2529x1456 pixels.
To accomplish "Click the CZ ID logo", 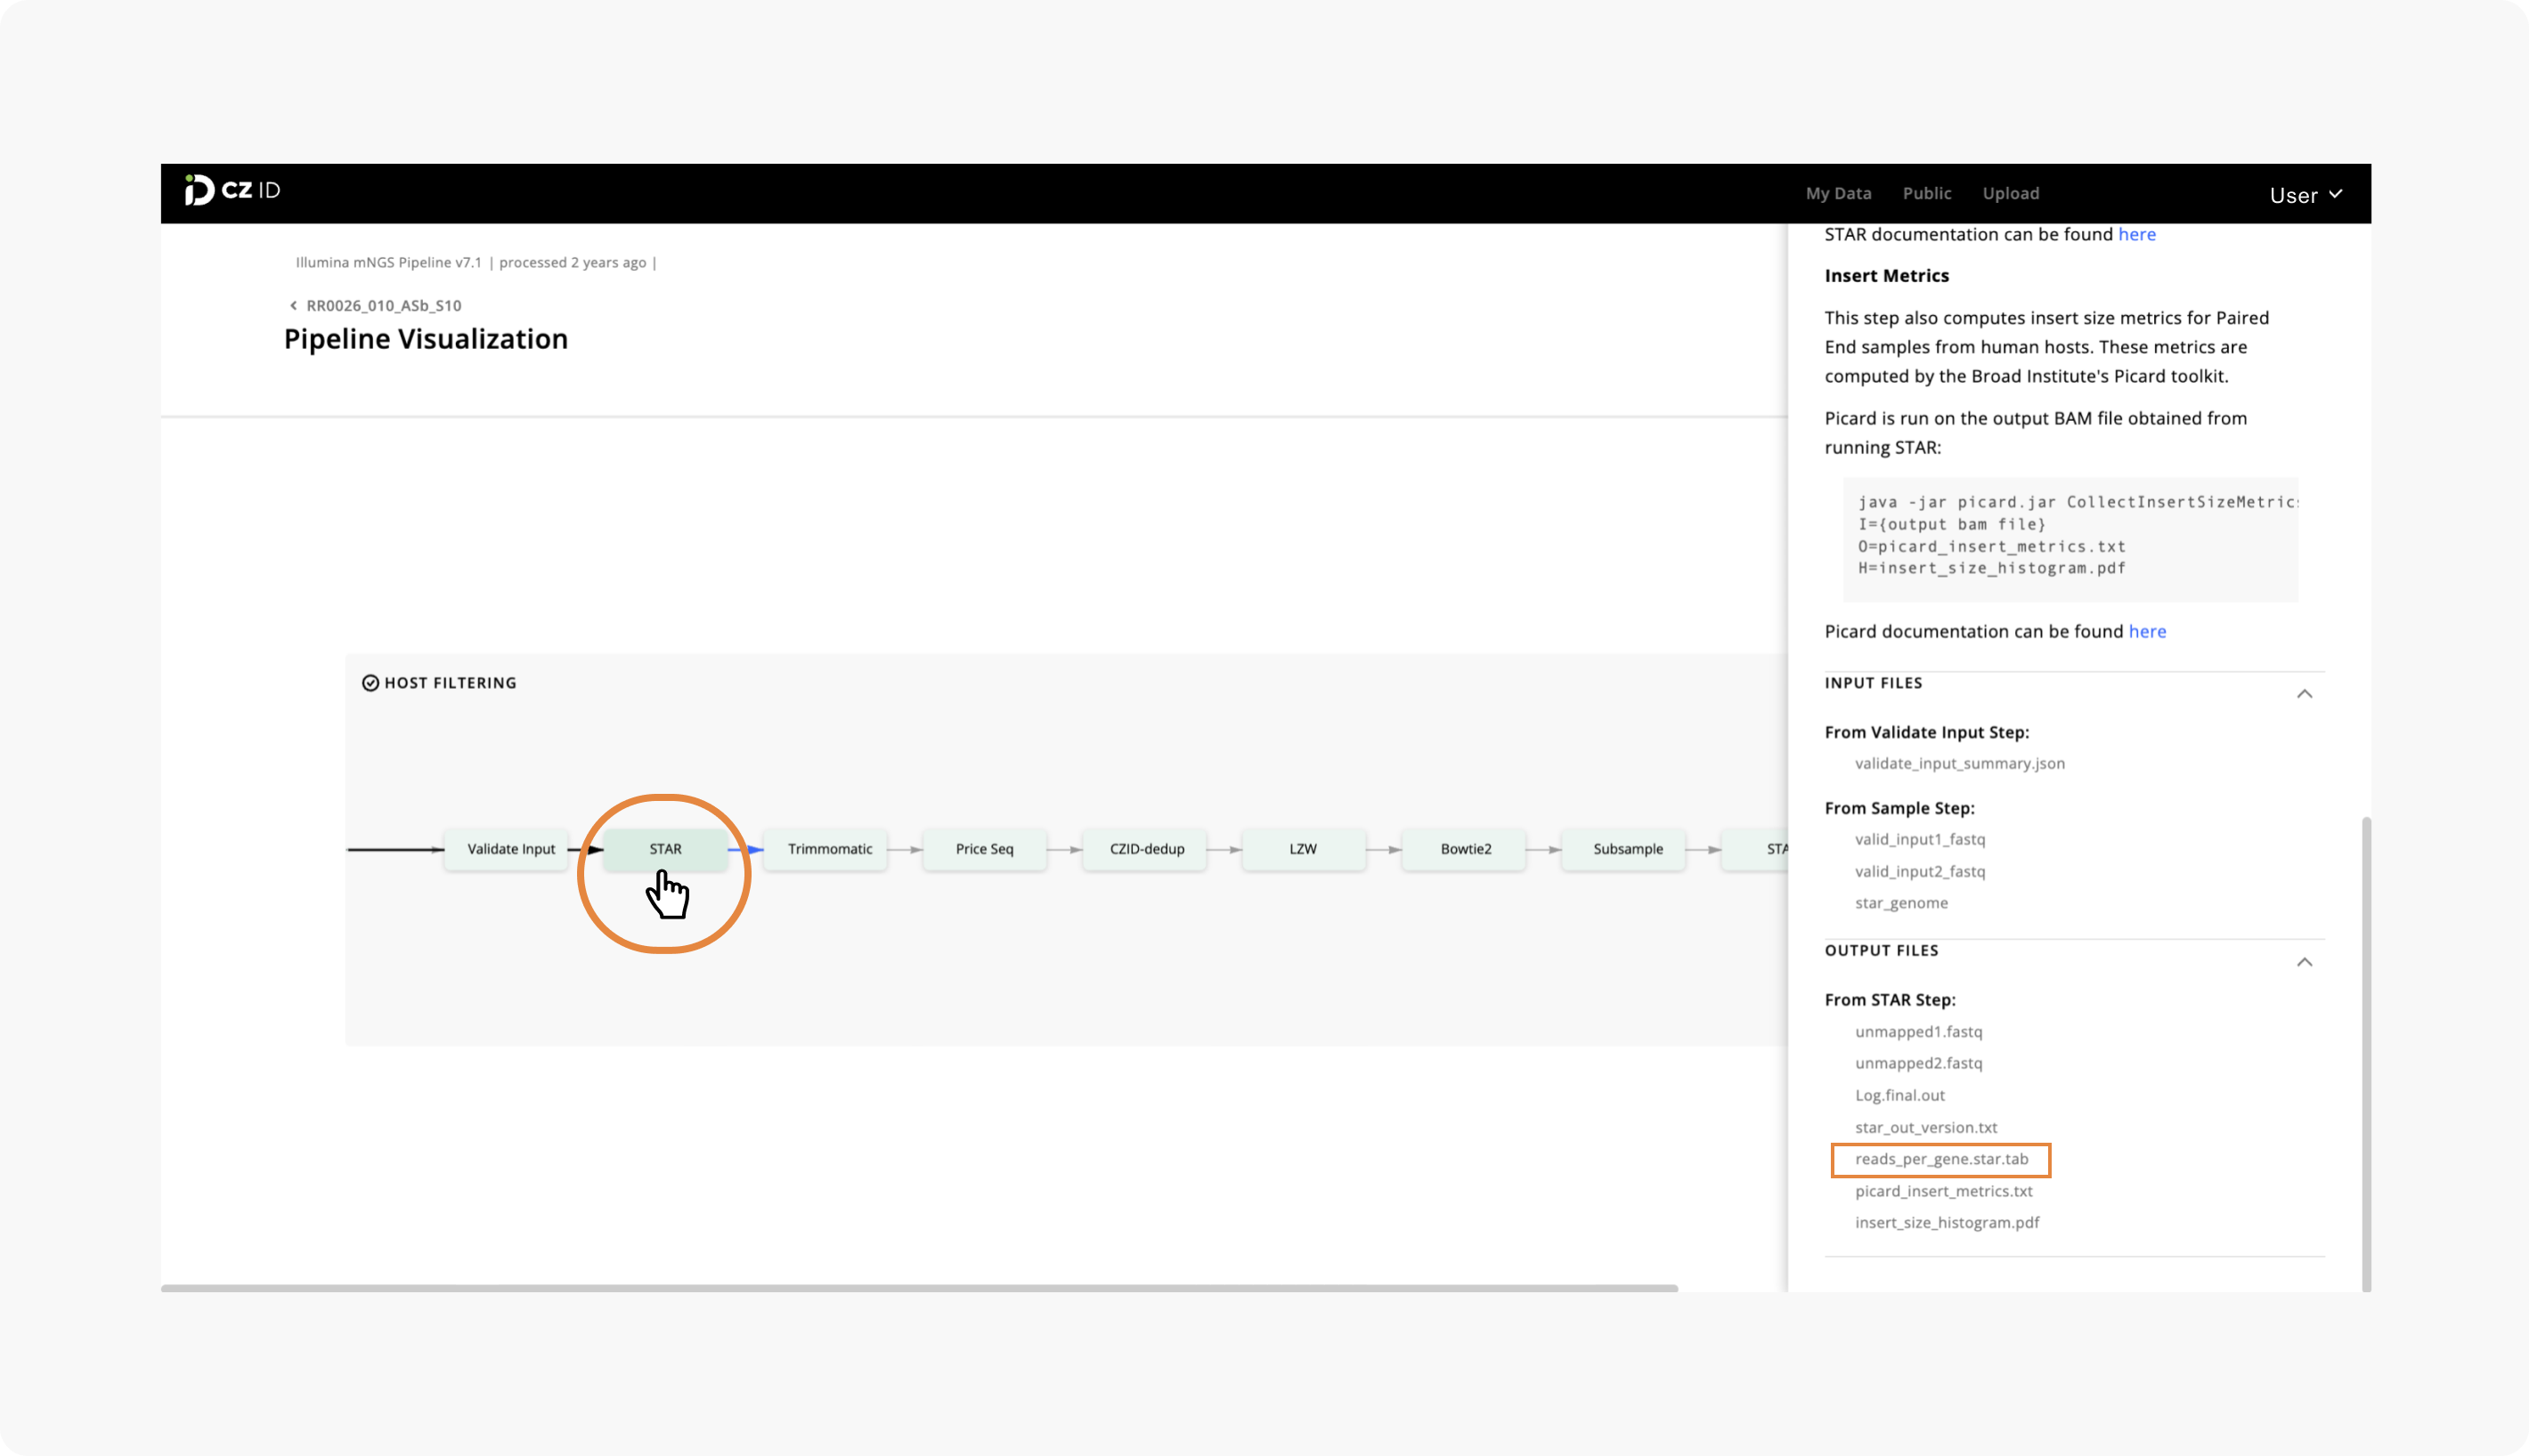I will (232, 190).
